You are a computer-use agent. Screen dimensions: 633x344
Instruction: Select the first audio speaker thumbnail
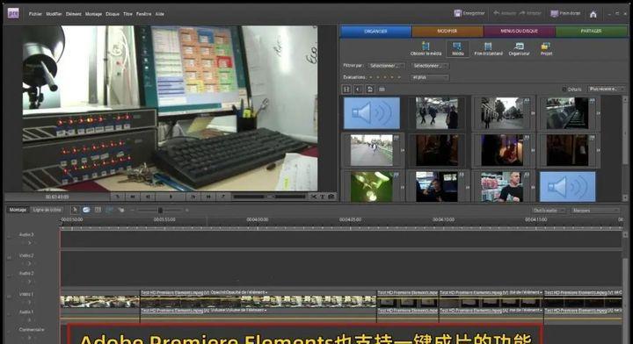tap(372, 113)
